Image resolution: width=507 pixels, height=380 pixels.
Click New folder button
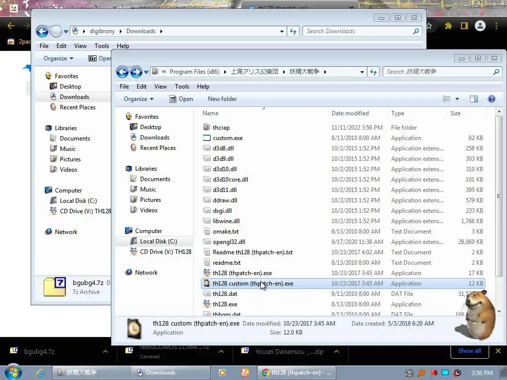click(222, 99)
